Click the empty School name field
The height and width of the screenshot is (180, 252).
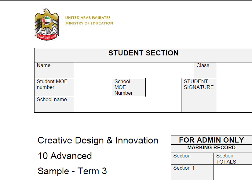point(127,104)
